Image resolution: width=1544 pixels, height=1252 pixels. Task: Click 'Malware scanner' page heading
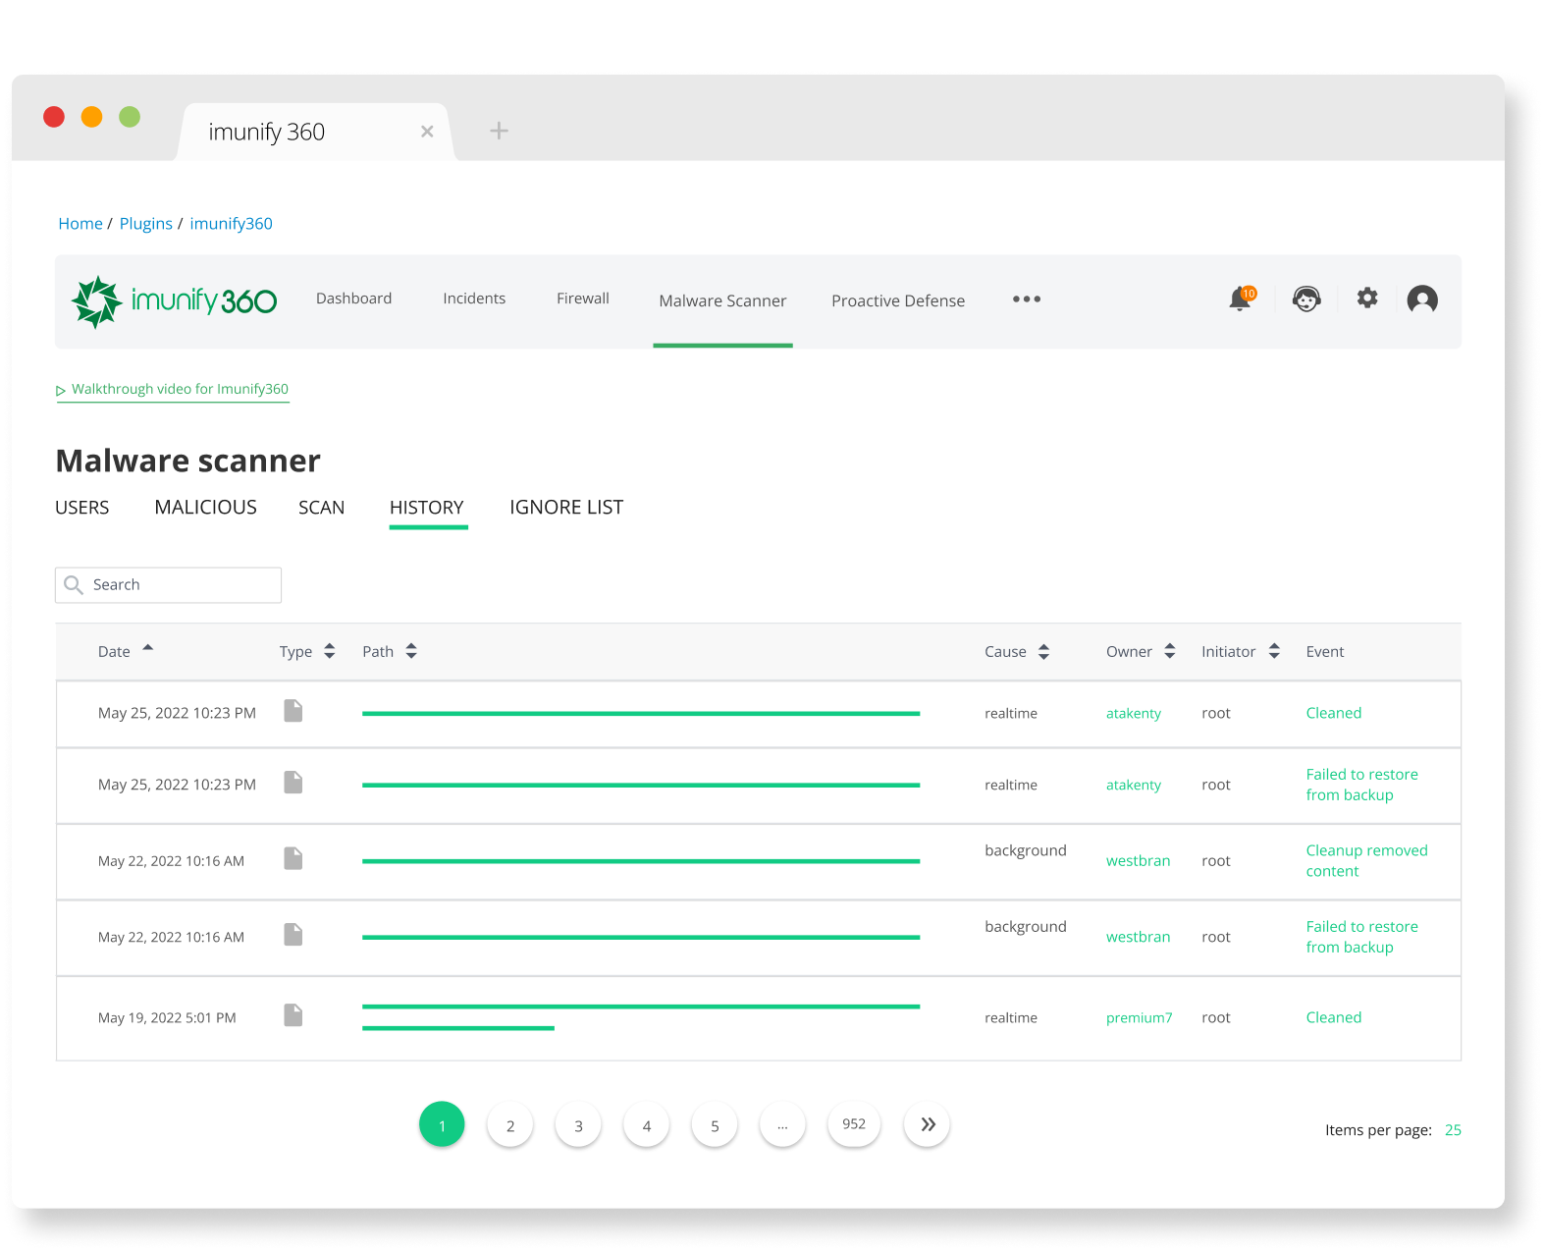coord(188,461)
